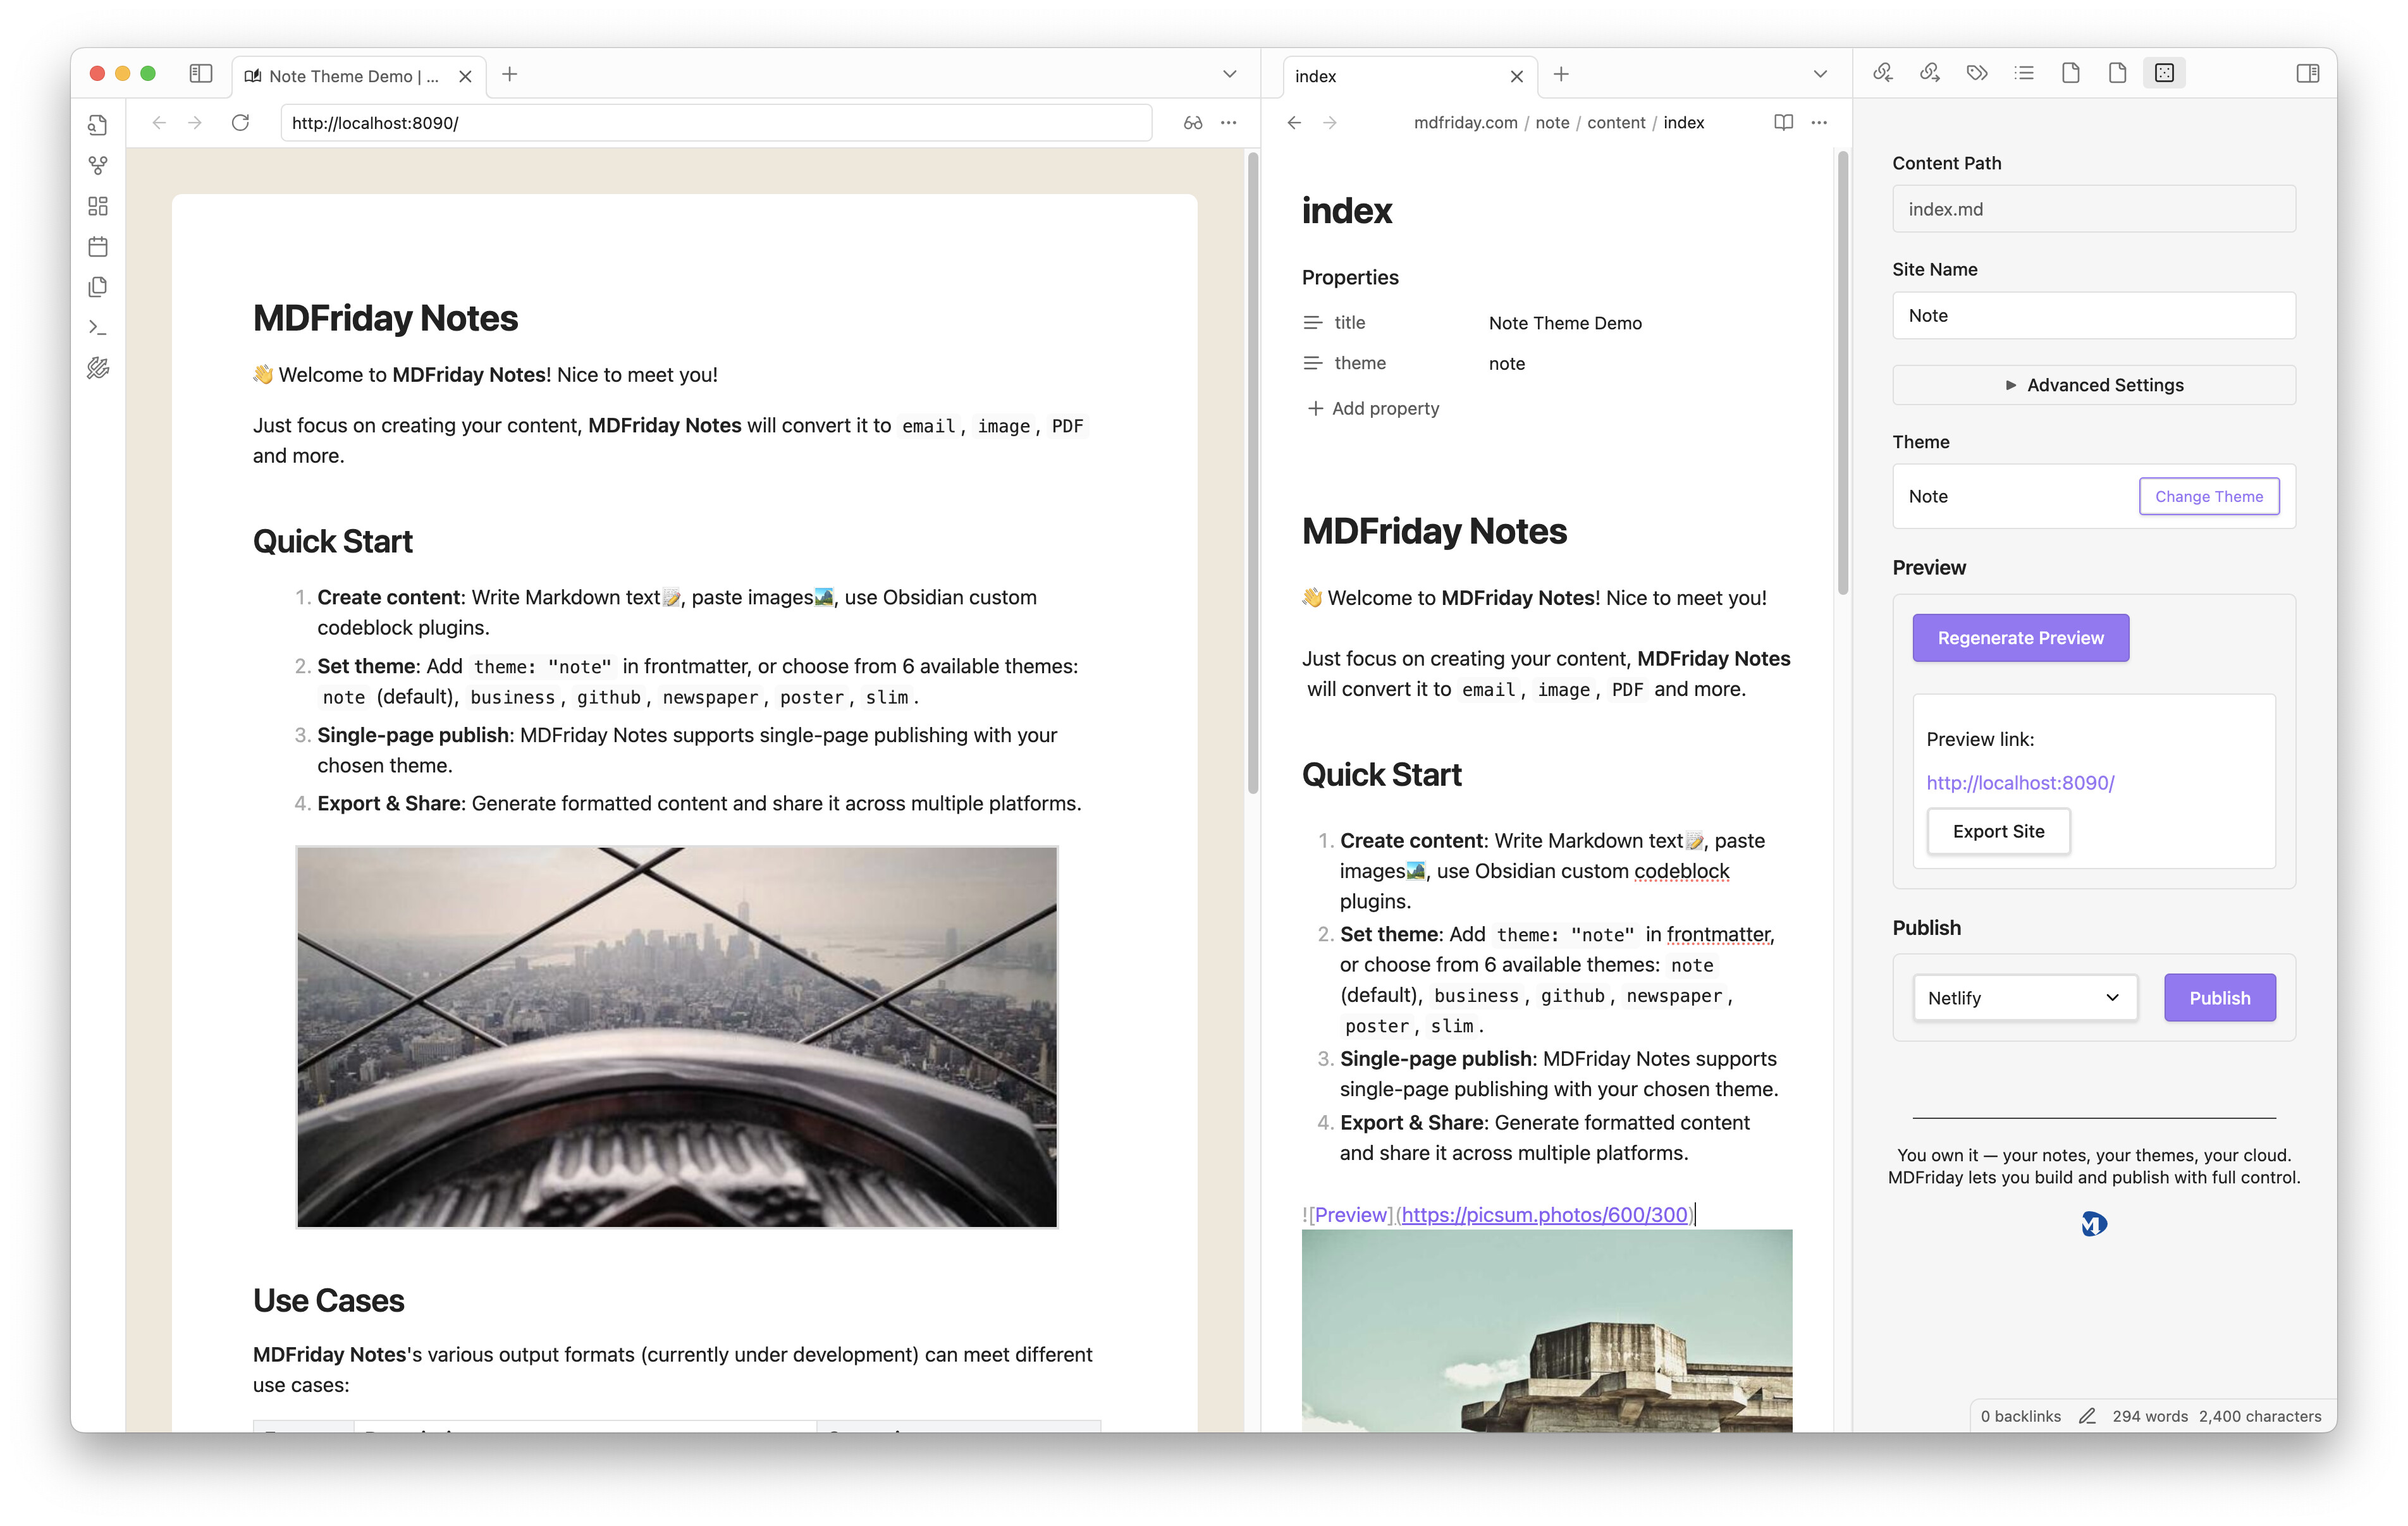Click the Change Theme button
This screenshot has height=1526, width=2408.
coord(2209,496)
